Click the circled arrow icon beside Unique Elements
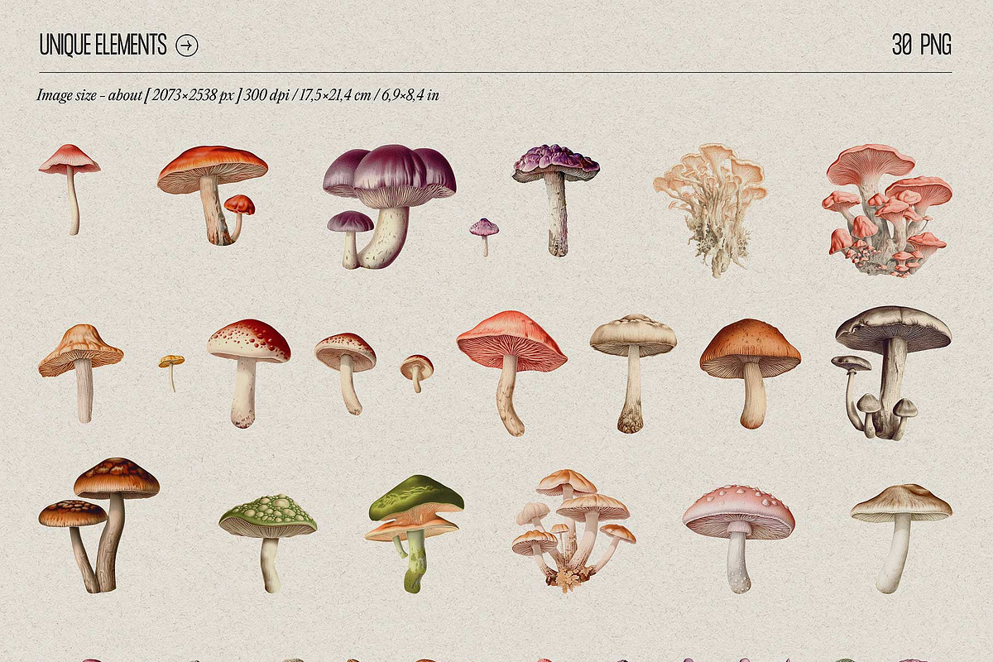Image resolution: width=993 pixels, height=662 pixels. click(188, 45)
